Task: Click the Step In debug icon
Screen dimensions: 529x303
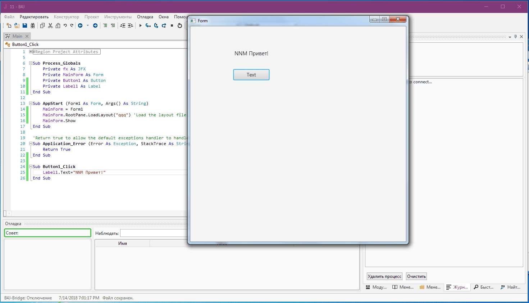Action: pyautogui.click(x=148, y=25)
